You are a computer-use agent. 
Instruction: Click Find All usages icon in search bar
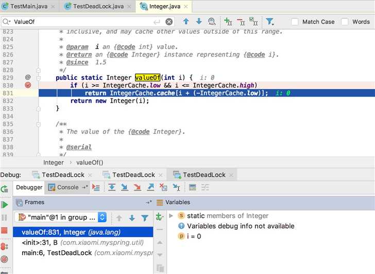(x=212, y=22)
